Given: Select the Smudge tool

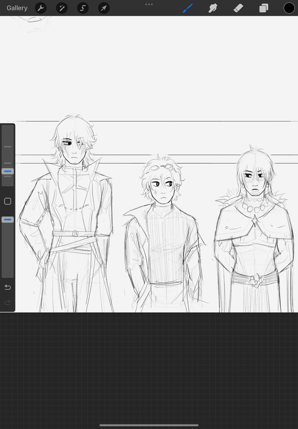Looking at the screenshot, I should tap(213, 8).
